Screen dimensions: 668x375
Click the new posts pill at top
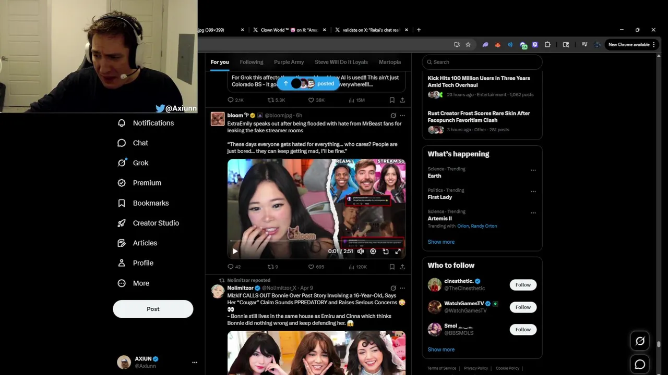click(308, 83)
